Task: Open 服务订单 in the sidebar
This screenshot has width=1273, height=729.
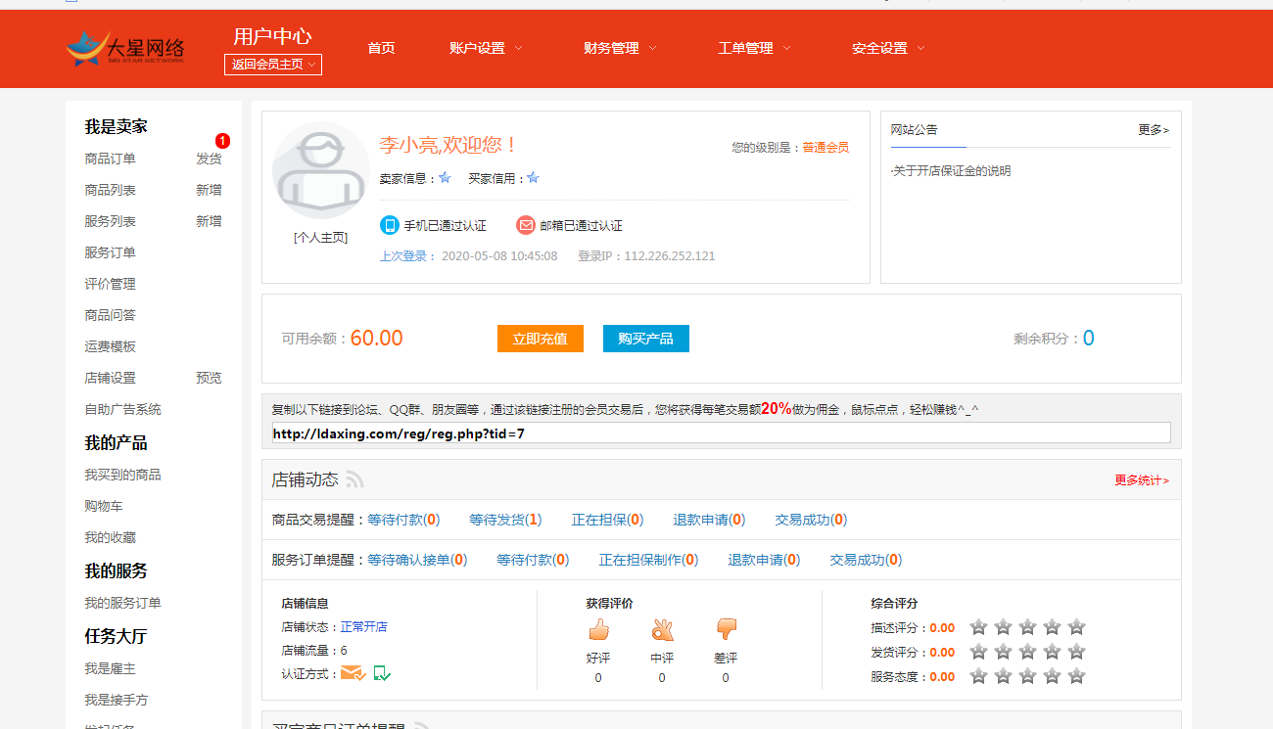Action: [x=110, y=252]
